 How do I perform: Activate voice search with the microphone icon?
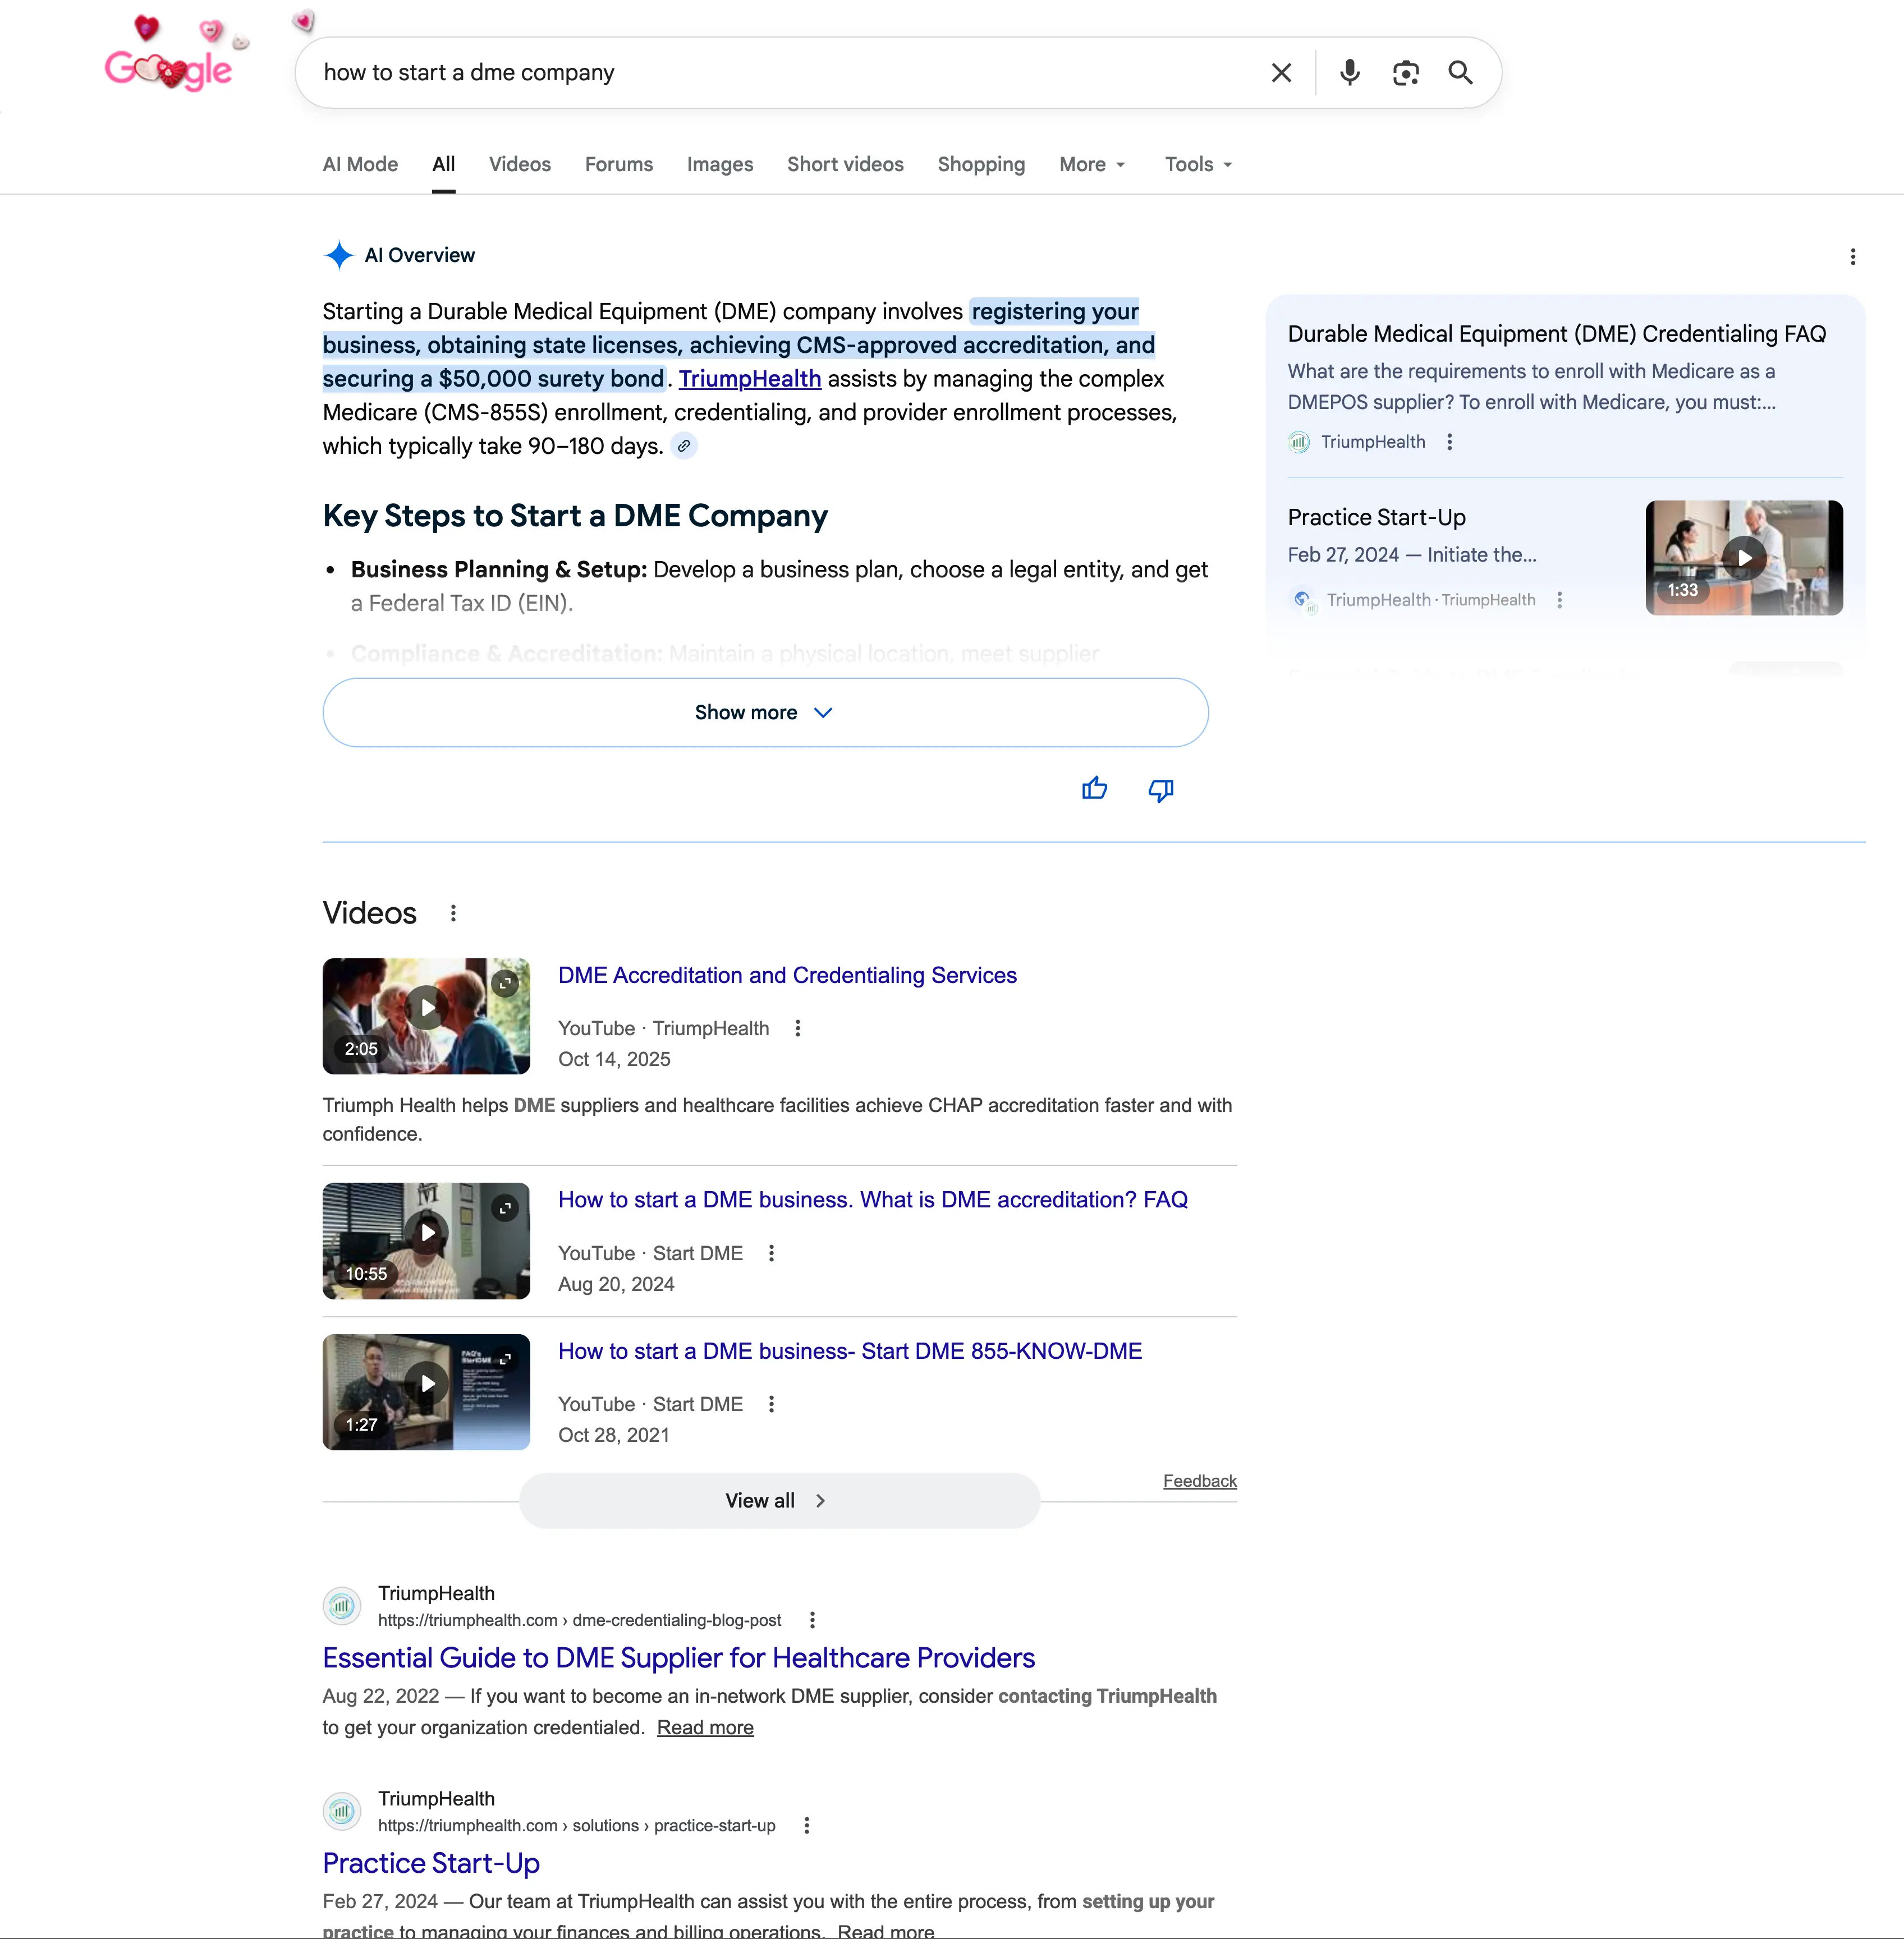[x=1349, y=72]
